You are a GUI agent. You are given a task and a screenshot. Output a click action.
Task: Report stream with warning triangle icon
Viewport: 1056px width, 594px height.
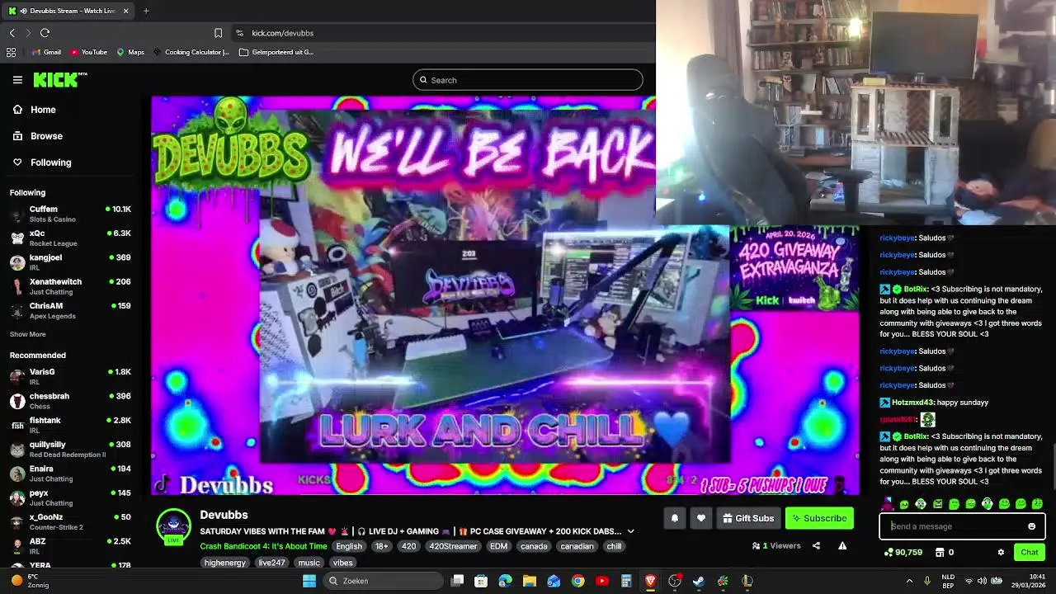(842, 545)
